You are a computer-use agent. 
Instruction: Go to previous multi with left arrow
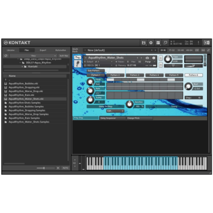click(152, 50)
